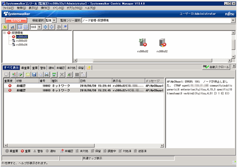Viewport: 237px width, 167px height.
Task: Print the event list
Action: coord(47,74)
